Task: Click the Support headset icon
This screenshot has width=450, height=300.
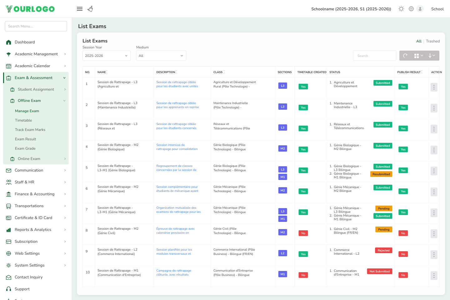Action: click(9, 289)
